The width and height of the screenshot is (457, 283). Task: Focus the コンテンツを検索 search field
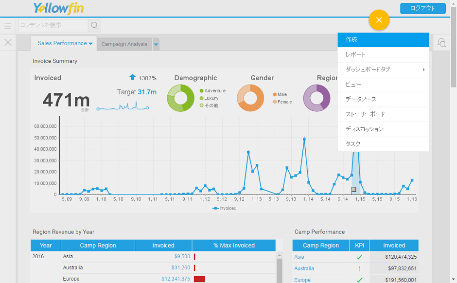tap(53, 25)
